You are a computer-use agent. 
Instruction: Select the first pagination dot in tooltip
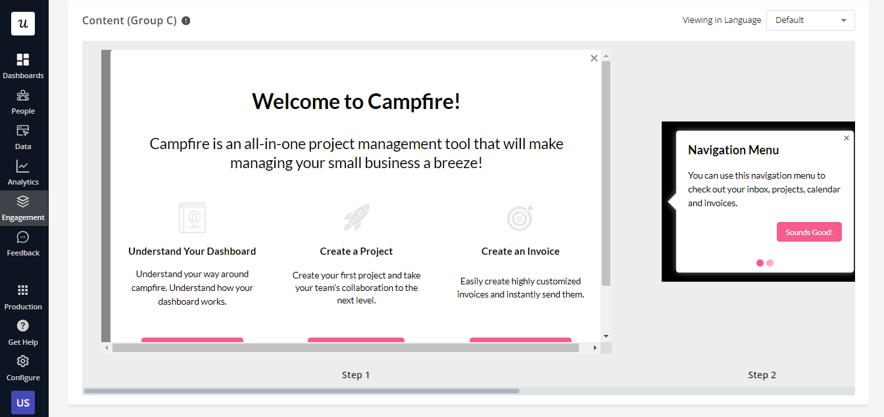pyautogui.click(x=760, y=263)
